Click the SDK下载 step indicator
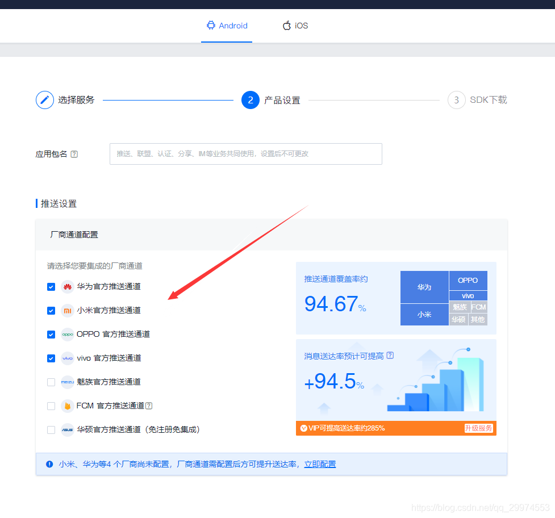555x518 pixels. click(456, 99)
